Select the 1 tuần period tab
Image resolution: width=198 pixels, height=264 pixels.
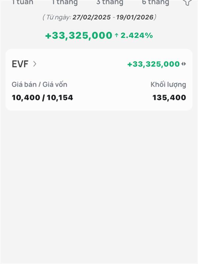tap(22, 2)
